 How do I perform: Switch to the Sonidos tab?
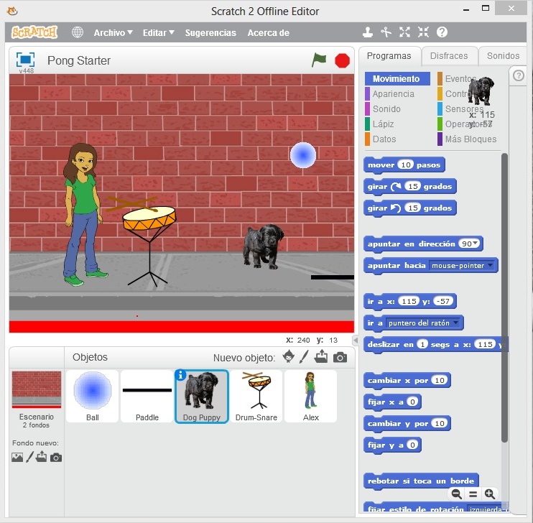pyautogui.click(x=503, y=56)
